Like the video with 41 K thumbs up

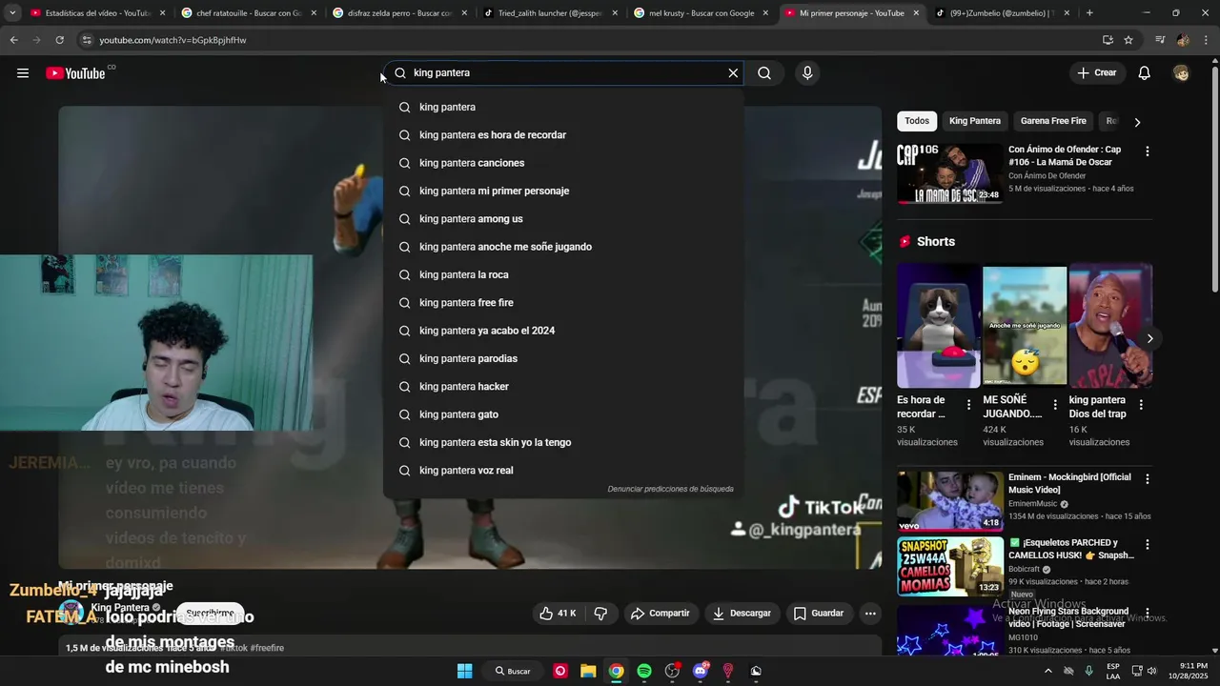pyautogui.click(x=558, y=614)
